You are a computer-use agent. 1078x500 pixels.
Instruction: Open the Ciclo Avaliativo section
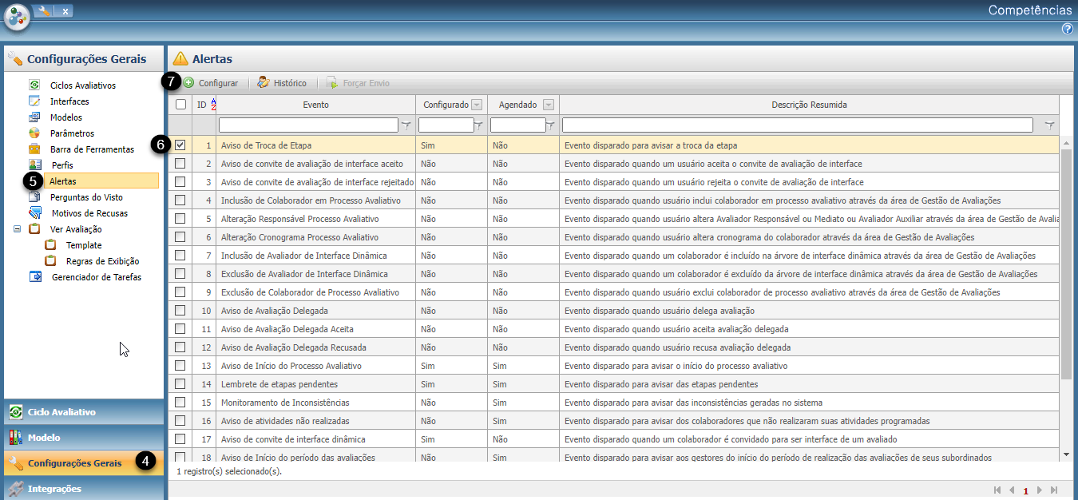click(x=84, y=412)
